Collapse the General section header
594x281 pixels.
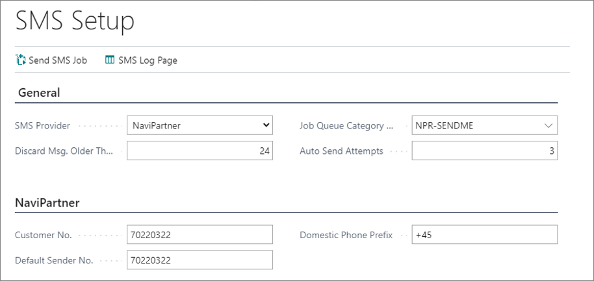click(39, 93)
